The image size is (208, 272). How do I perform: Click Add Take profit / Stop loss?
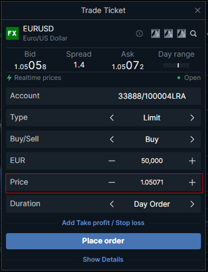pyautogui.click(x=103, y=223)
